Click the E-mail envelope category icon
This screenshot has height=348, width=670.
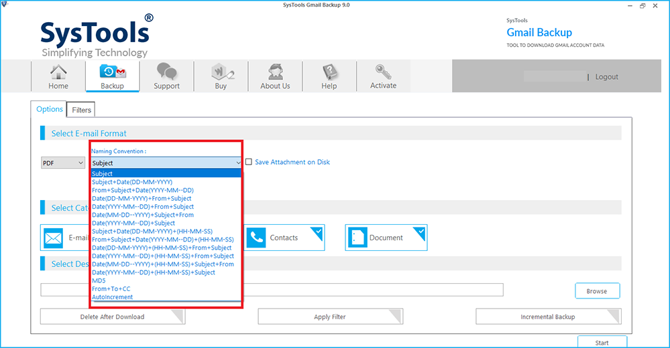coord(54,238)
